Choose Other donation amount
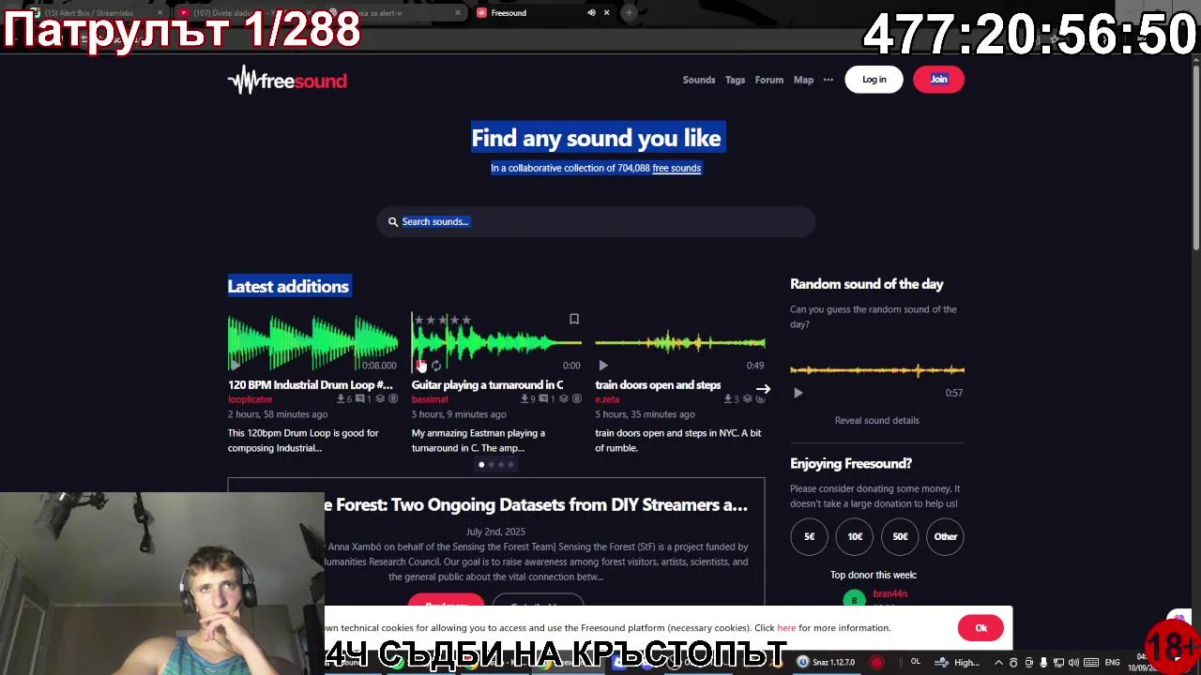Image resolution: width=1201 pixels, height=675 pixels. (945, 536)
